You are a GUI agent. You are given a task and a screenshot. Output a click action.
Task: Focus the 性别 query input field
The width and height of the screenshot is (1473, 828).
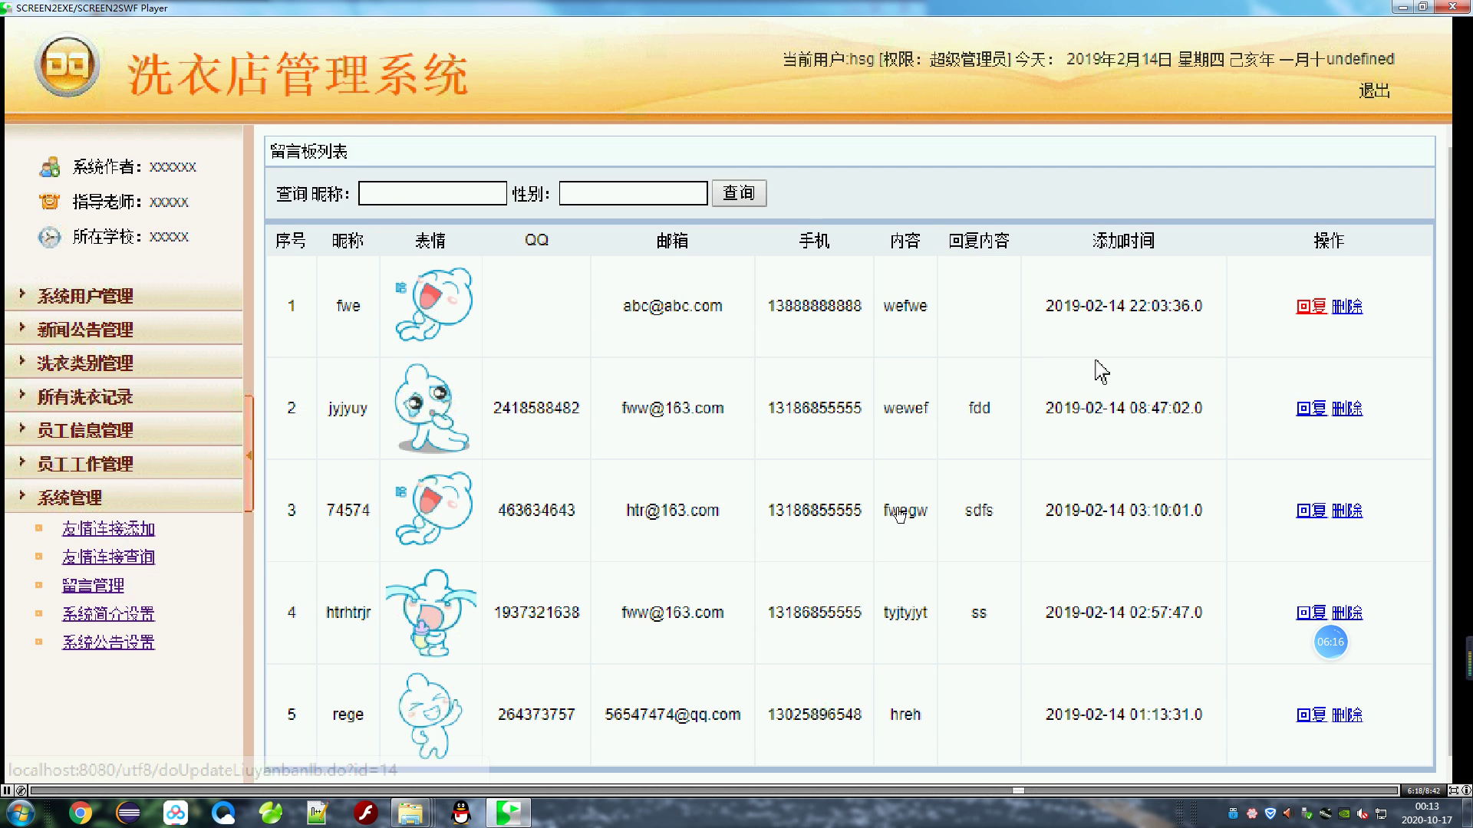(x=634, y=193)
